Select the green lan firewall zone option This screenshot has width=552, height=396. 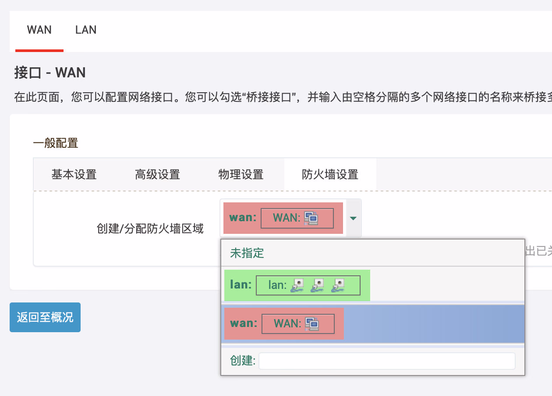coord(297,285)
